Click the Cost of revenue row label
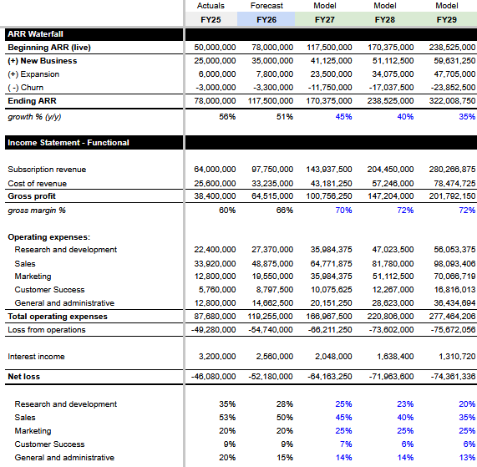 tap(37, 184)
